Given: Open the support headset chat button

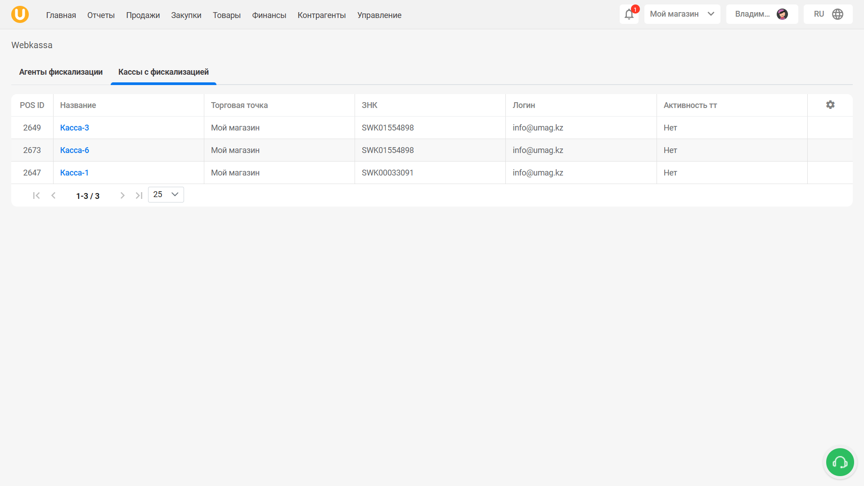Looking at the screenshot, I should (840, 462).
